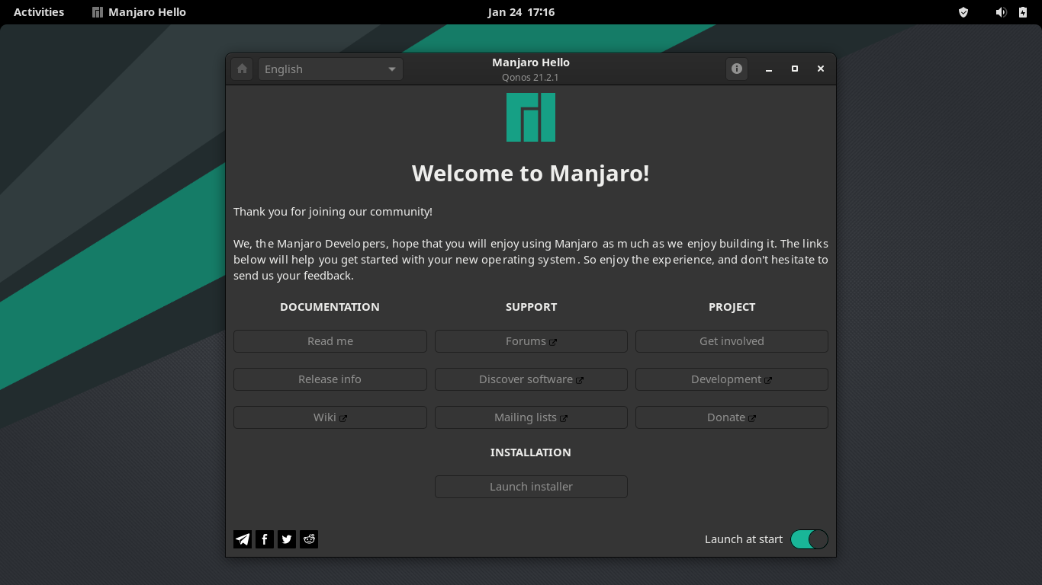Expand the English language combo box

pyautogui.click(x=330, y=69)
